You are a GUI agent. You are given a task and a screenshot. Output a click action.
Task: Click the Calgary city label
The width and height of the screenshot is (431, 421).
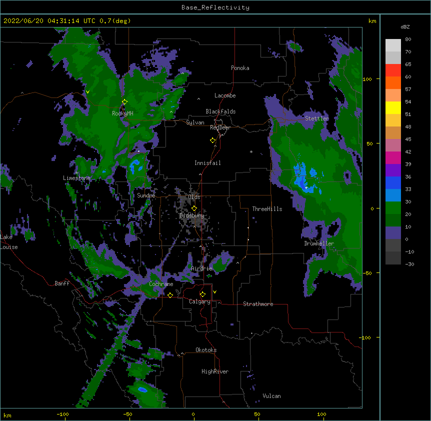pyautogui.click(x=199, y=301)
